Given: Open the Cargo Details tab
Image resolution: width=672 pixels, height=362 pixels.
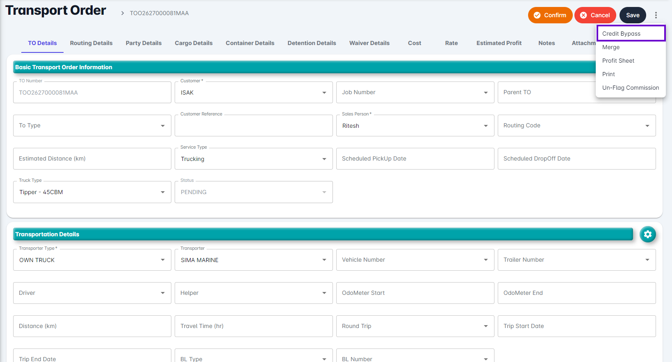Looking at the screenshot, I should pos(194,43).
